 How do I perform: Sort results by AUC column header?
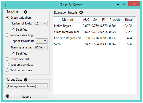pyautogui.click(x=86, y=20)
